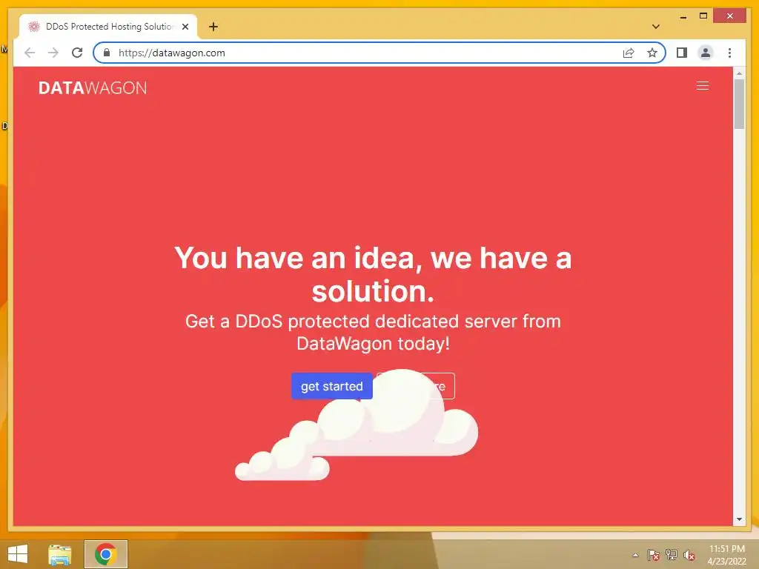Image resolution: width=759 pixels, height=569 pixels.
Task: Open the Windows Start button
Action: coord(18,554)
